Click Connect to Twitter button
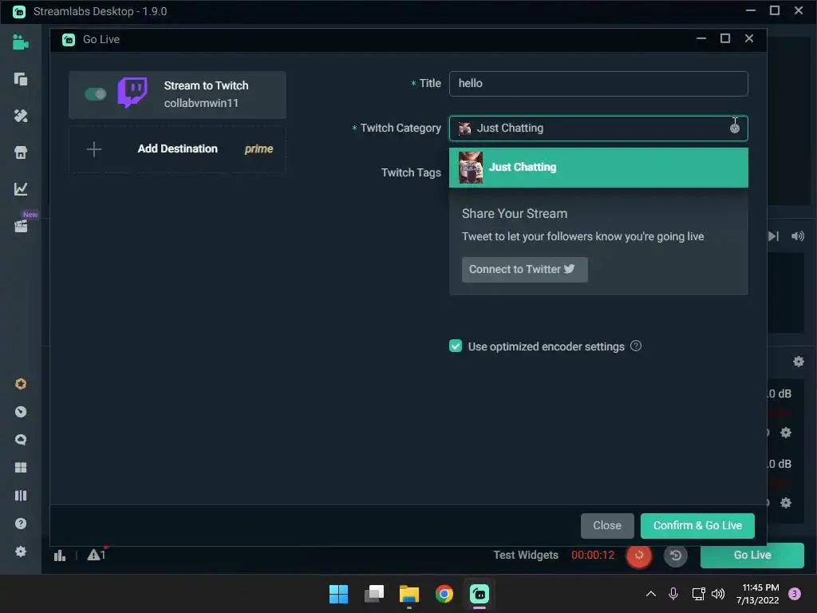817x613 pixels. point(525,270)
